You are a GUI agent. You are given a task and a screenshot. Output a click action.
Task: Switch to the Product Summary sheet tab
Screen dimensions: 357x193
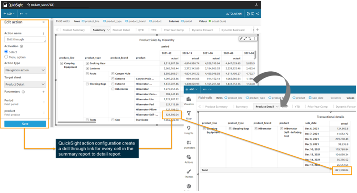[x=74, y=30]
